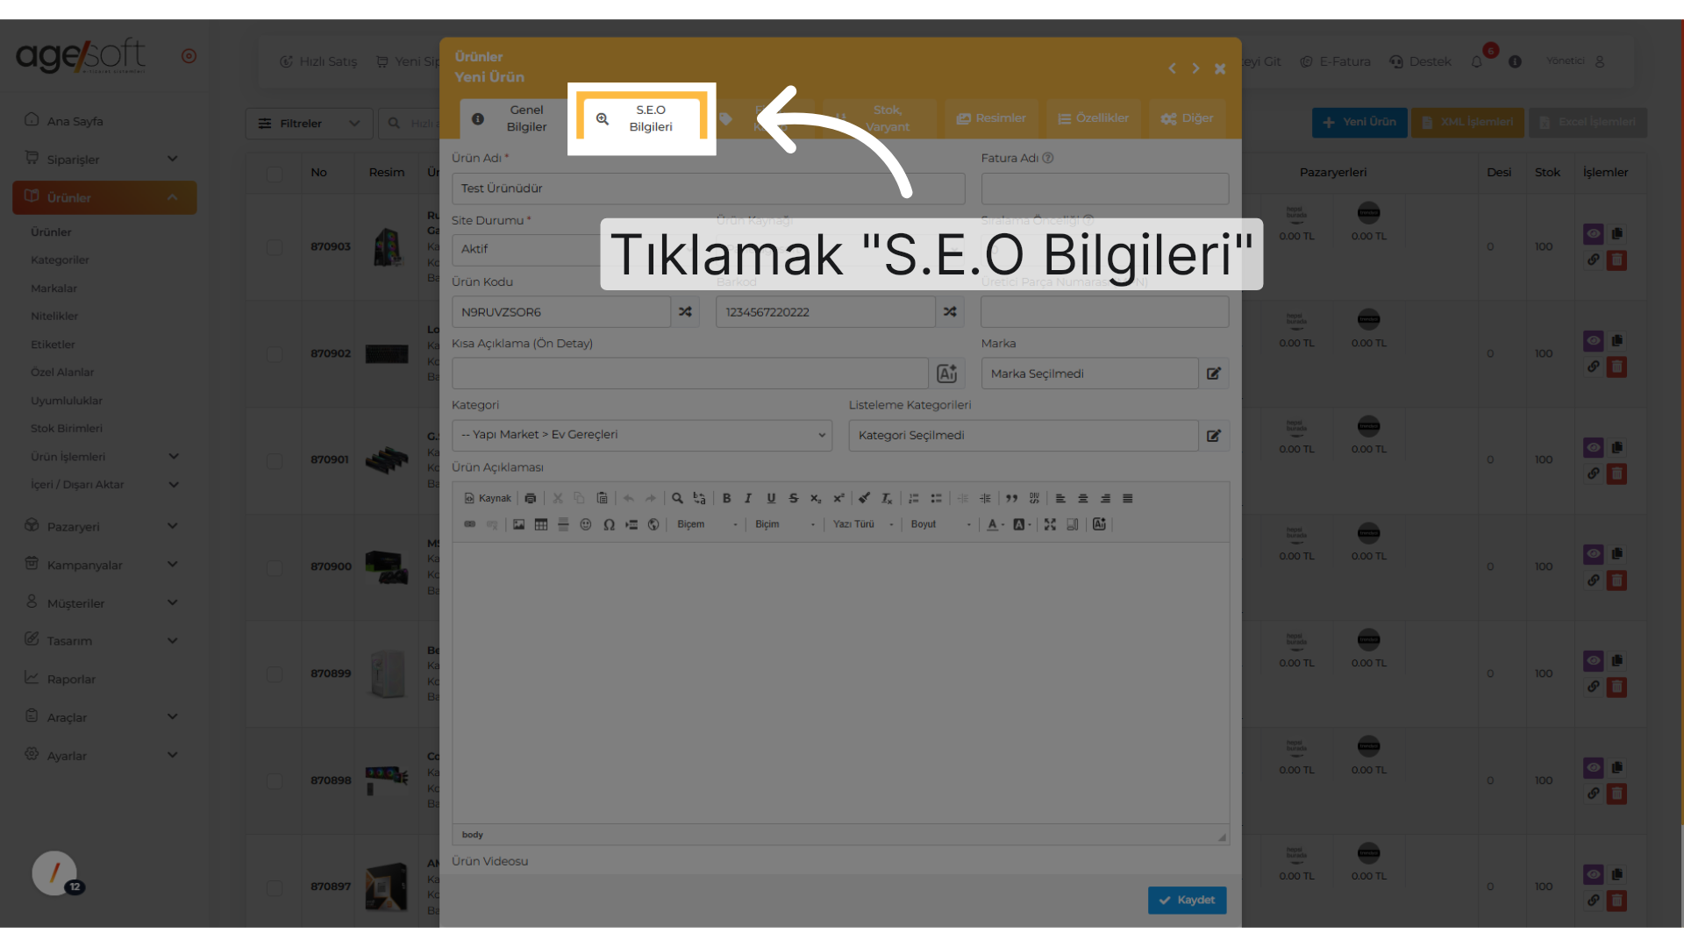Screen dimensions: 1684x947
Task: Insert smiley emoticon in editor
Action: coord(586,524)
